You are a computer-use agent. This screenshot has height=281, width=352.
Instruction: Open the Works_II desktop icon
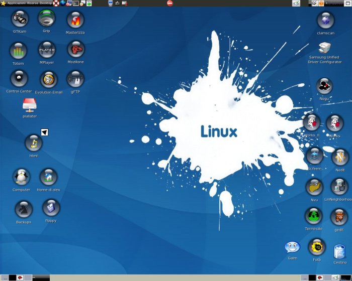312,123
